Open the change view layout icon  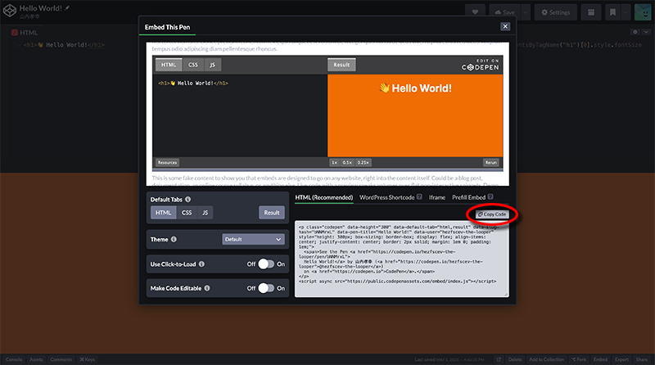(590, 12)
